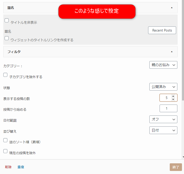Enable ウィジェットのタイトルリンクを作成する checkbox
The image size is (184, 174).
7,38
